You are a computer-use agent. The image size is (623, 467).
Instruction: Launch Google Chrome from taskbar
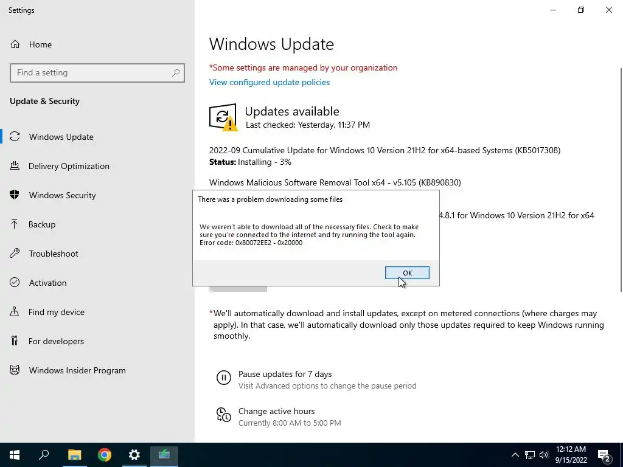pos(105,455)
